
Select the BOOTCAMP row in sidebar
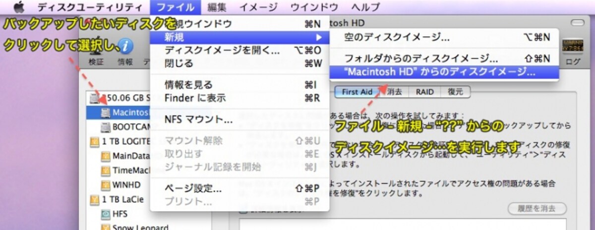[119, 127]
